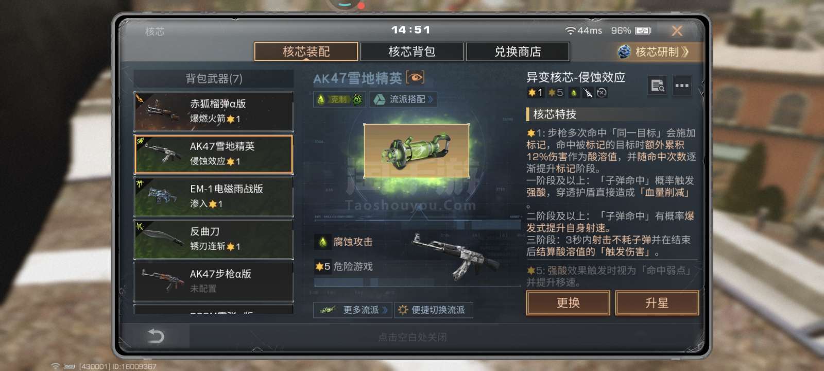
Task: Expand the 流派搭配 chevron
Action: (431, 99)
